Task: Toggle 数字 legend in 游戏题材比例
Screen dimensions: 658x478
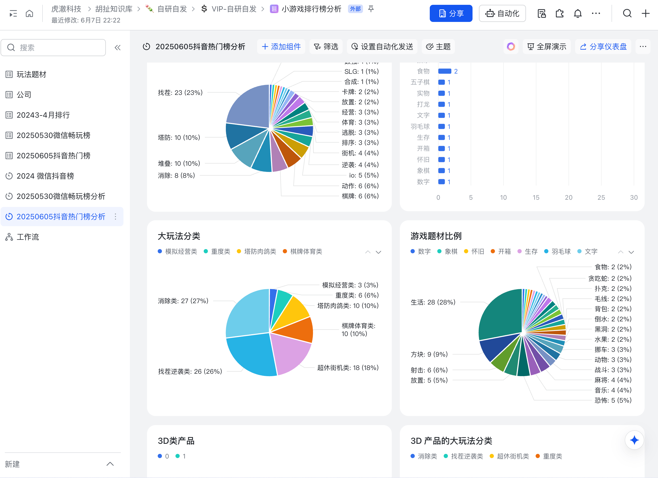Action: pyautogui.click(x=421, y=251)
